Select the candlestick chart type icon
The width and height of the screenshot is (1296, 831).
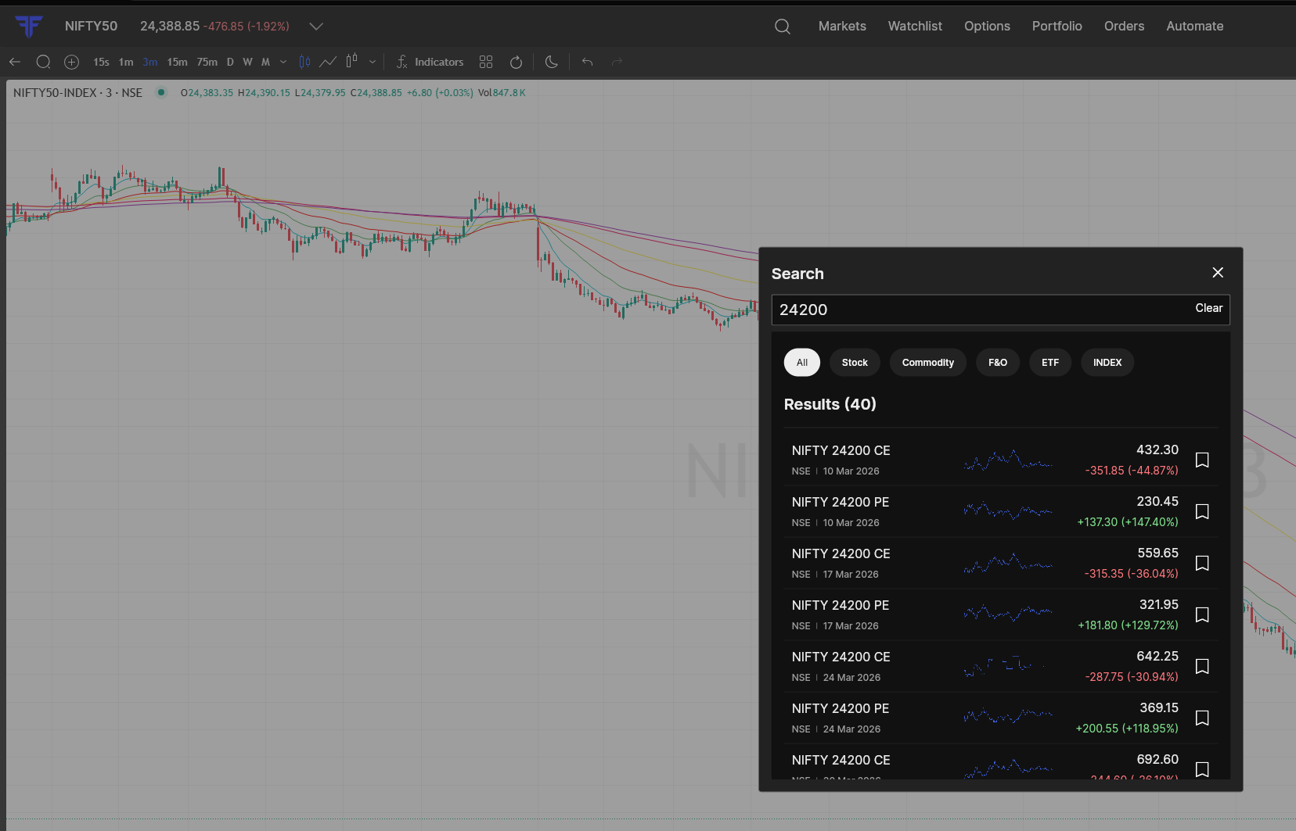[304, 62]
